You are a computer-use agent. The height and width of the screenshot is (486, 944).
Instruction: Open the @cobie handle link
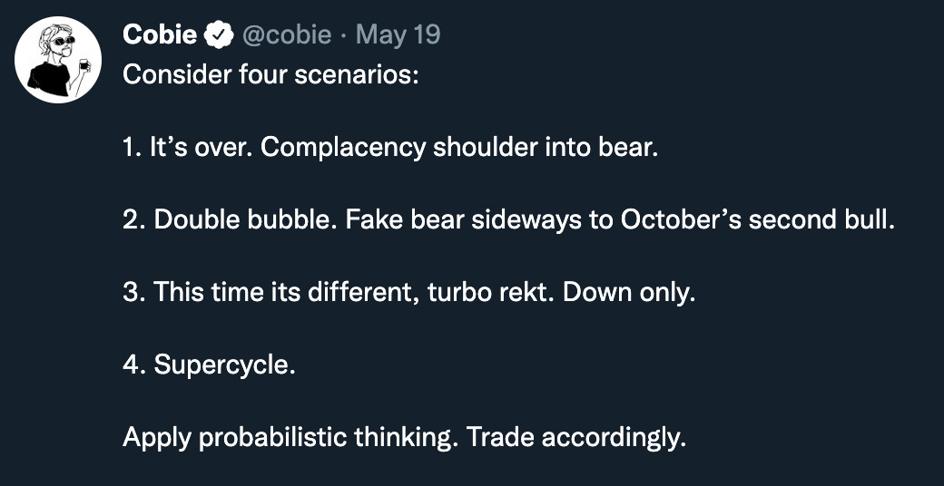pos(287,35)
